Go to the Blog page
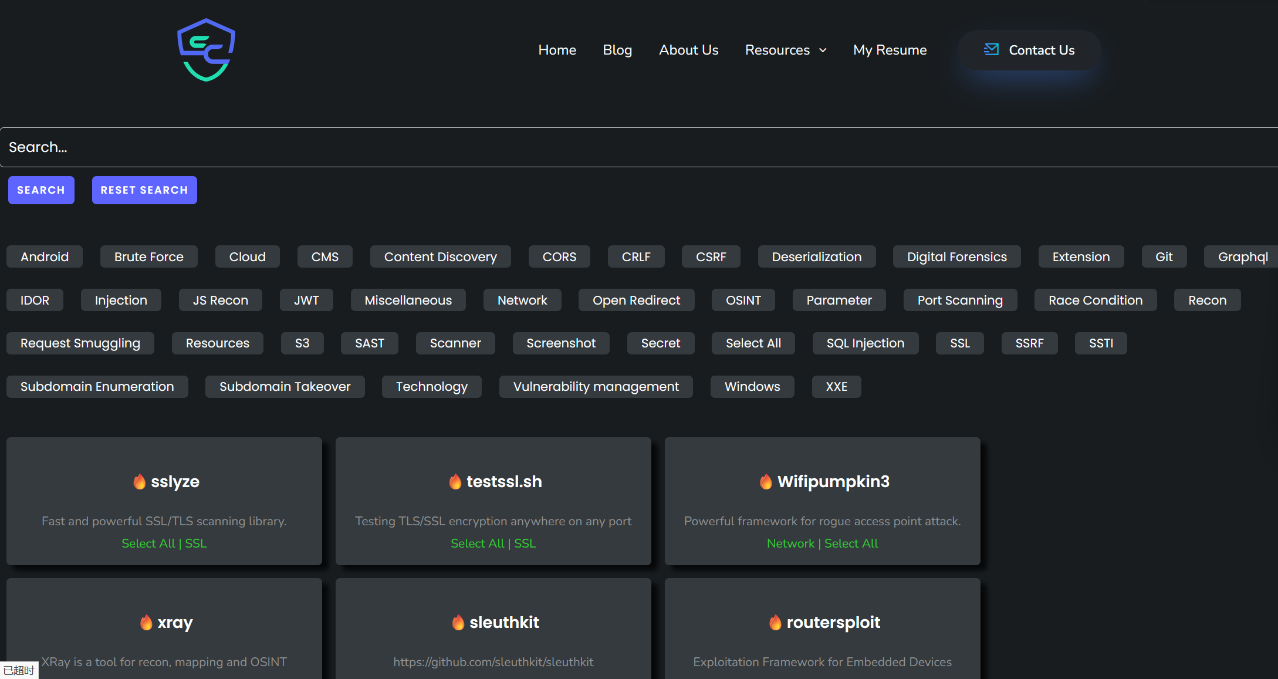The height and width of the screenshot is (679, 1278). 617,50
